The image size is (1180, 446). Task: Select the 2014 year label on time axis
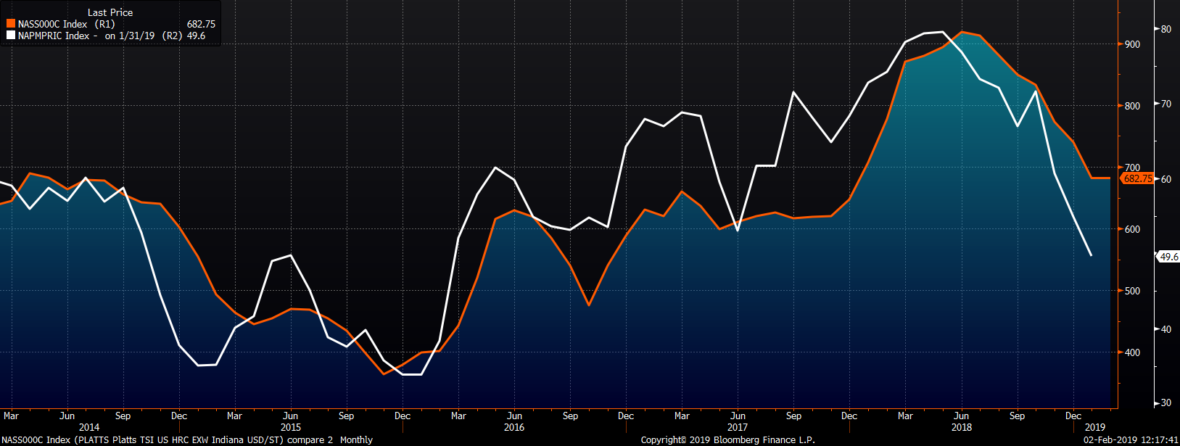click(89, 427)
